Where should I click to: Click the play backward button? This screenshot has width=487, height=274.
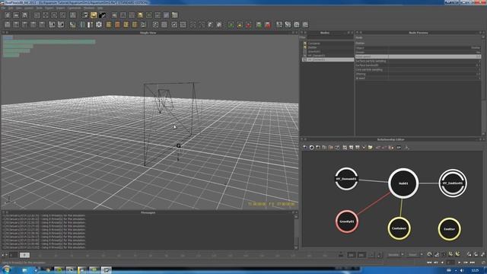(442, 263)
